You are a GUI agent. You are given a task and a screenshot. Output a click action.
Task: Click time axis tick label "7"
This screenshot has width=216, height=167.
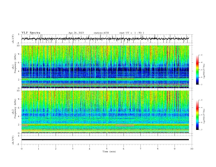coord(141,149)
